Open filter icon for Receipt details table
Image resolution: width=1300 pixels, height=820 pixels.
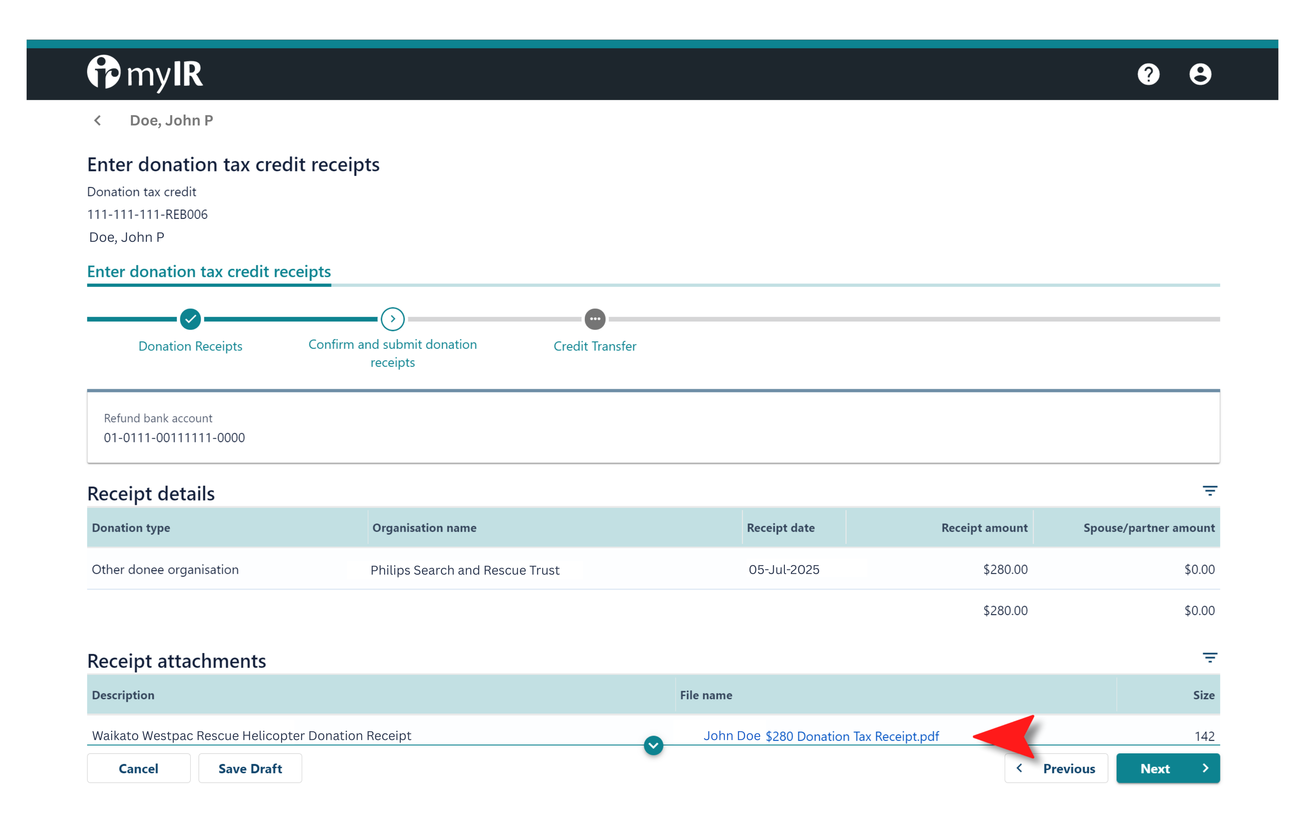tap(1209, 491)
